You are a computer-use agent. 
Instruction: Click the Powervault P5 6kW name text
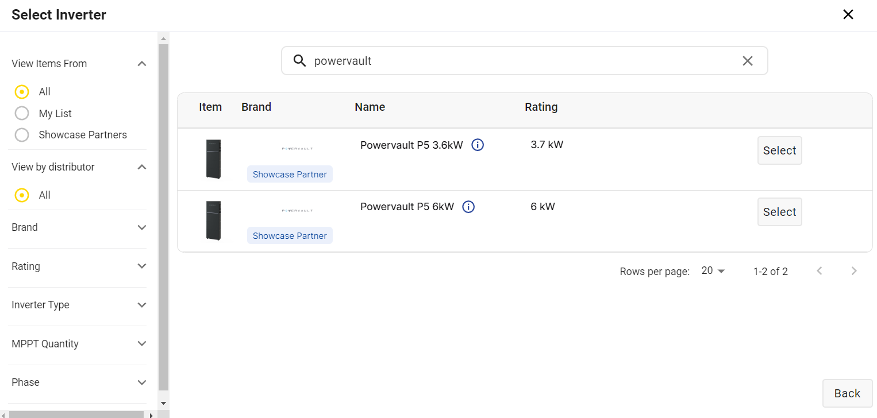click(x=407, y=207)
